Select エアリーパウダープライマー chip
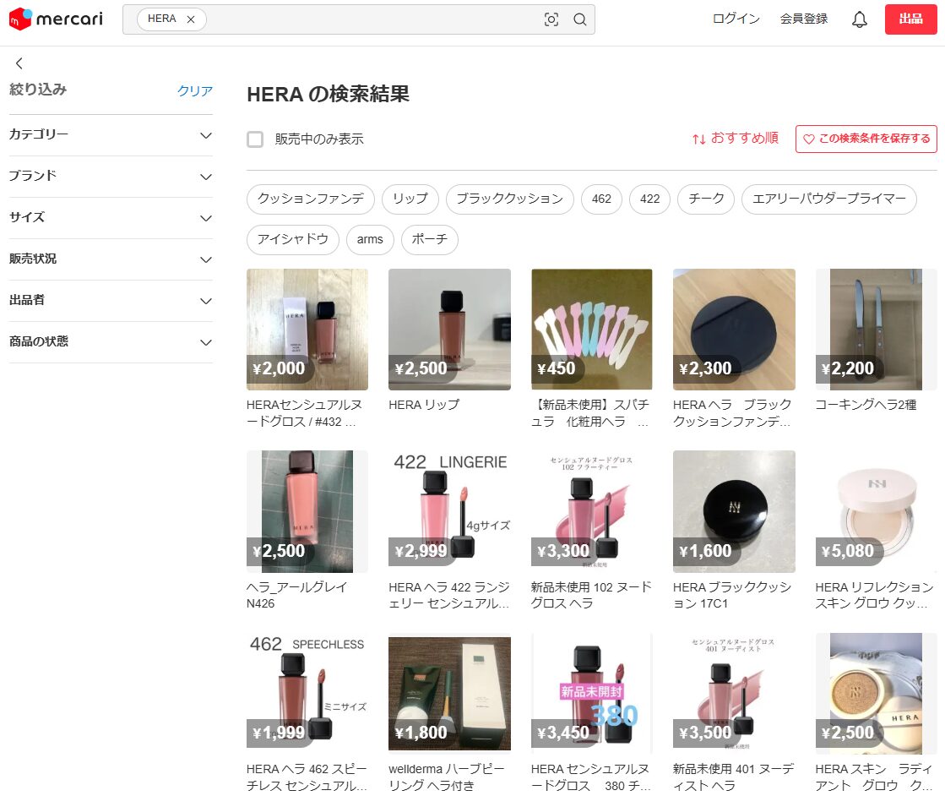This screenshot has width=945, height=796. click(x=828, y=199)
